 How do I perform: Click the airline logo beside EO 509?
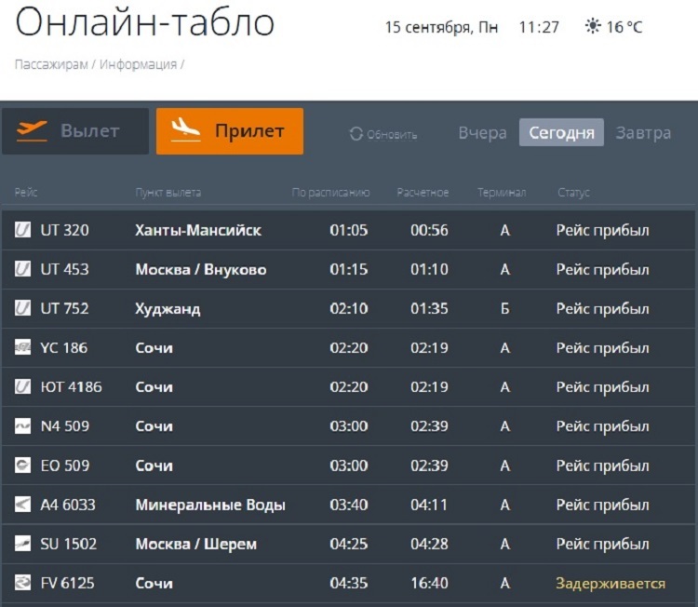click(x=23, y=465)
